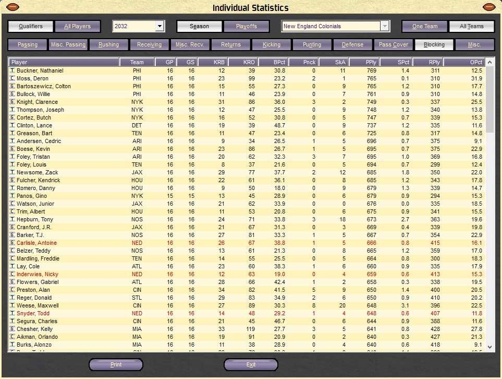Click the scrollbar up-arrow icon
The width and height of the screenshot is (502, 379).
[x=489, y=62]
